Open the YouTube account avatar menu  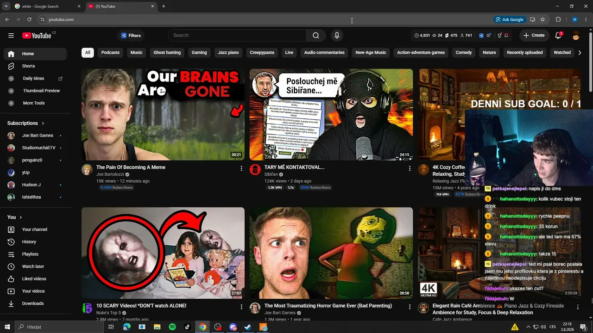pyautogui.click(x=576, y=36)
